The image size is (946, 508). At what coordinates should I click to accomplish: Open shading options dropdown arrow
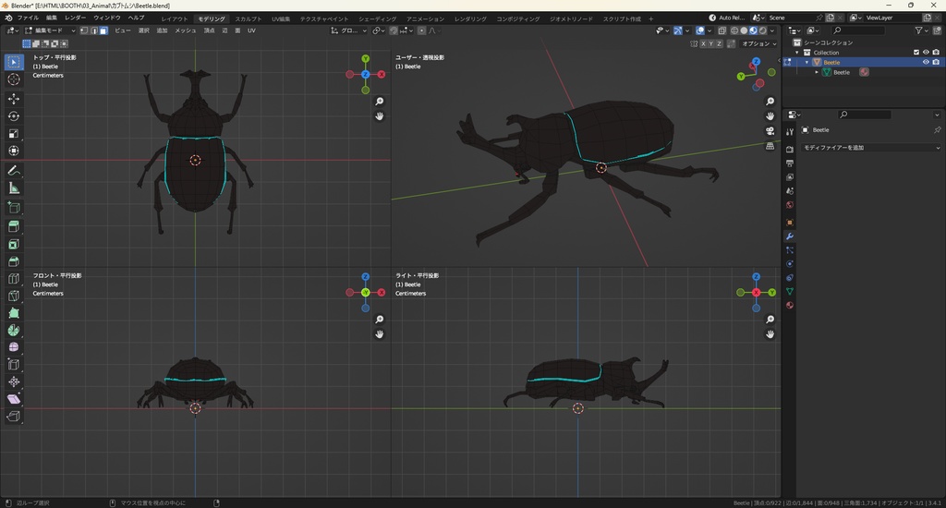point(773,30)
